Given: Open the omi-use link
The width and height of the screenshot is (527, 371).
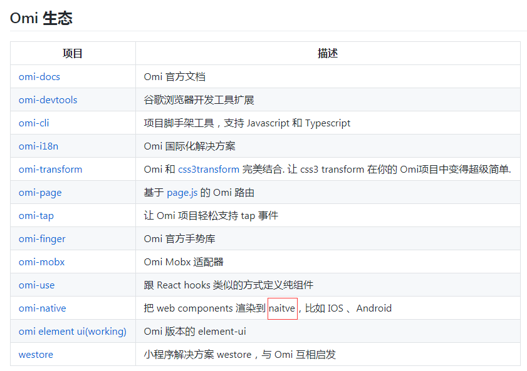Looking at the screenshot, I should (x=36, y=285).
